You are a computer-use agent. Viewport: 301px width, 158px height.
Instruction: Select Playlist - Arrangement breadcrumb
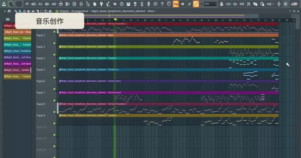pos(74,11)
